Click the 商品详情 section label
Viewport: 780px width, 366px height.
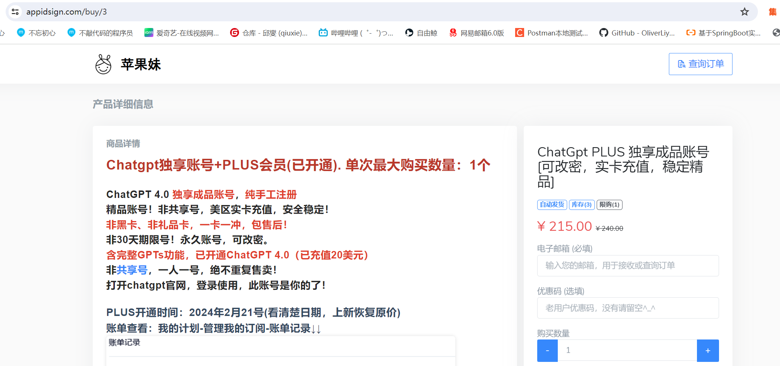click(x=123, y=143)
